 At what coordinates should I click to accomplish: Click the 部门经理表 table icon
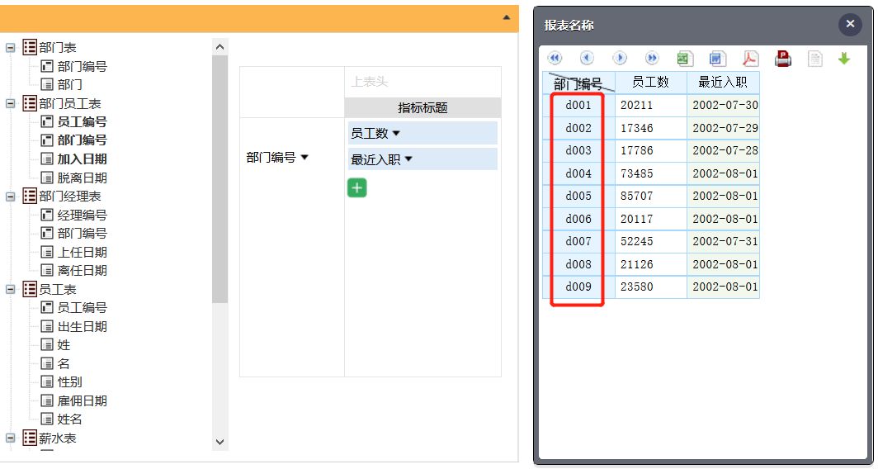coord(30,197)
